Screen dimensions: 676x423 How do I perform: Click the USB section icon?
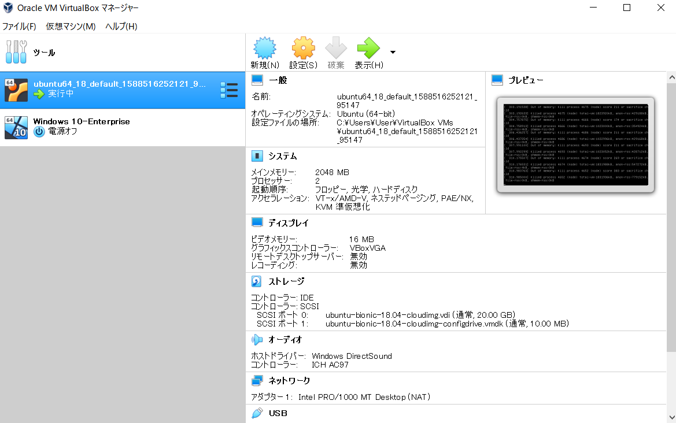click(256, 413)
